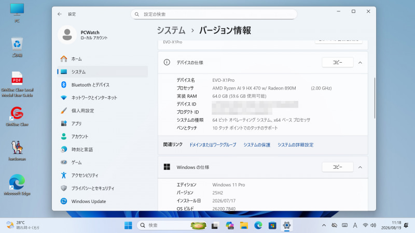The image size is (415, 233).
Task: Show hidden tray icons chevron
Action: click(x=324, y=225)
